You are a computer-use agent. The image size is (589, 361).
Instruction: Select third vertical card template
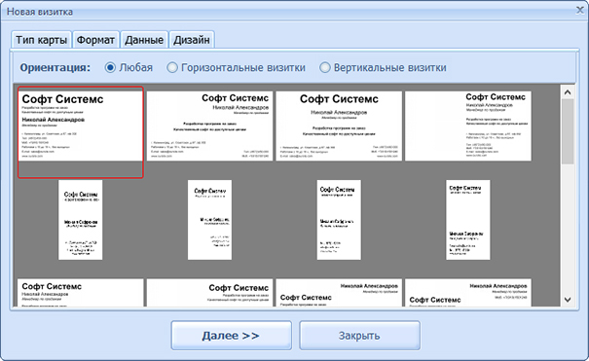[339, 220]
